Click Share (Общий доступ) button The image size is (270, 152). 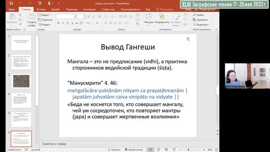(x=205, y=9)
